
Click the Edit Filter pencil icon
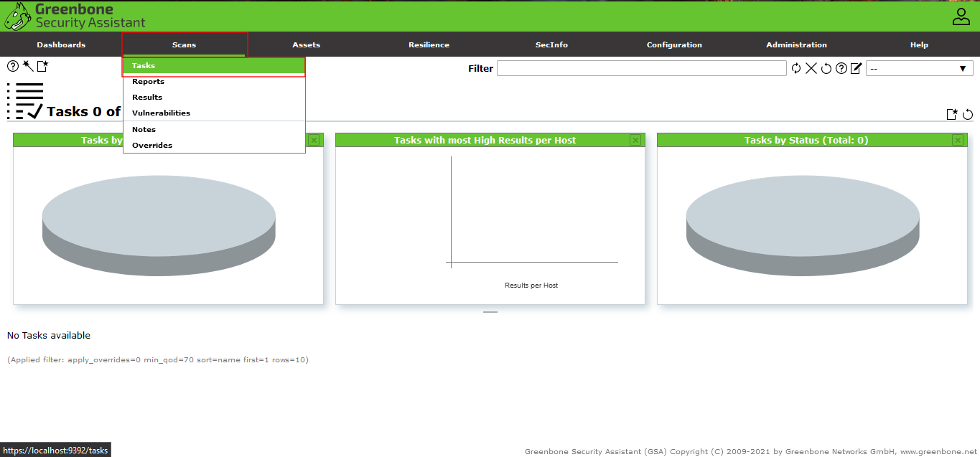tap(856, 68)
